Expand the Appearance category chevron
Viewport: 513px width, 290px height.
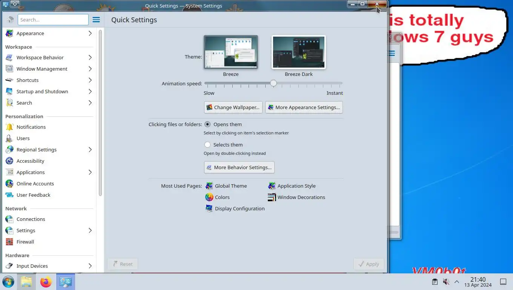coord(90,33)
